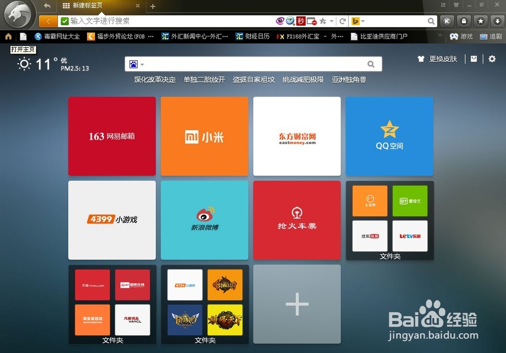This screenshot has height=353, width=506.
Task: Open the 福步外贸论坛 bookmark
Action: click(x=120, y=36)
